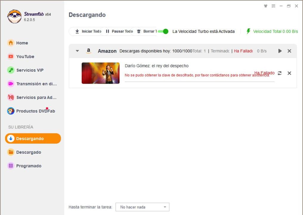Screen dimensions: 303x215
Task: Open Transmisión en directo section
Action: 36,84
